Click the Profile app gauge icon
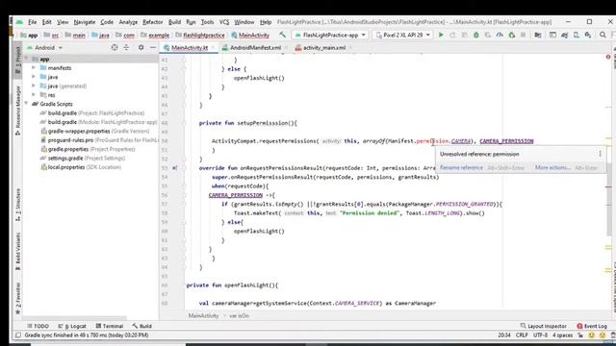The width and height of the screenshot is (616, 346). click(x=500, y=35)
